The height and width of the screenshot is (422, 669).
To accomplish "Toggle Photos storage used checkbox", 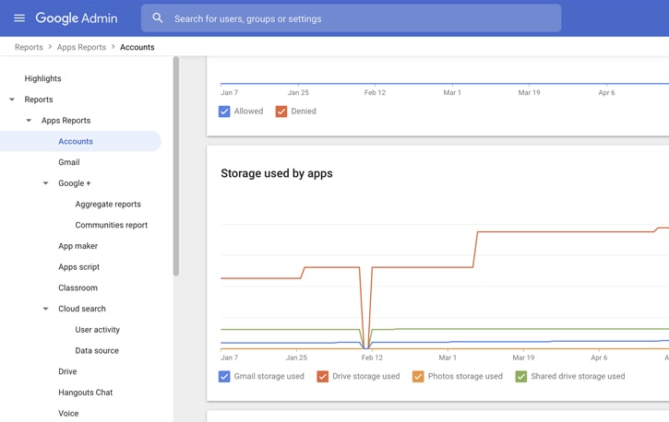I will pos(418,377).
